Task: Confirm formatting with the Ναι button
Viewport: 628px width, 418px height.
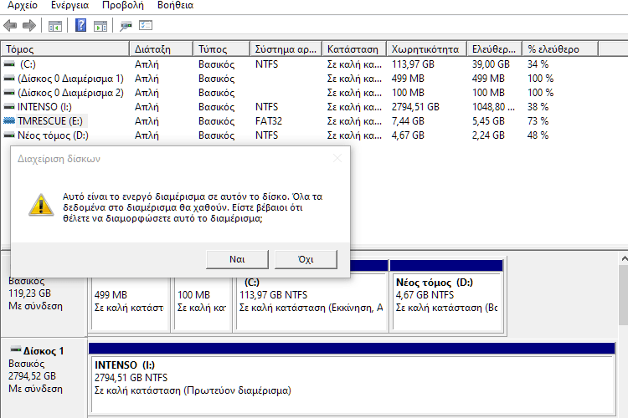Action: [x=237, y=259]
